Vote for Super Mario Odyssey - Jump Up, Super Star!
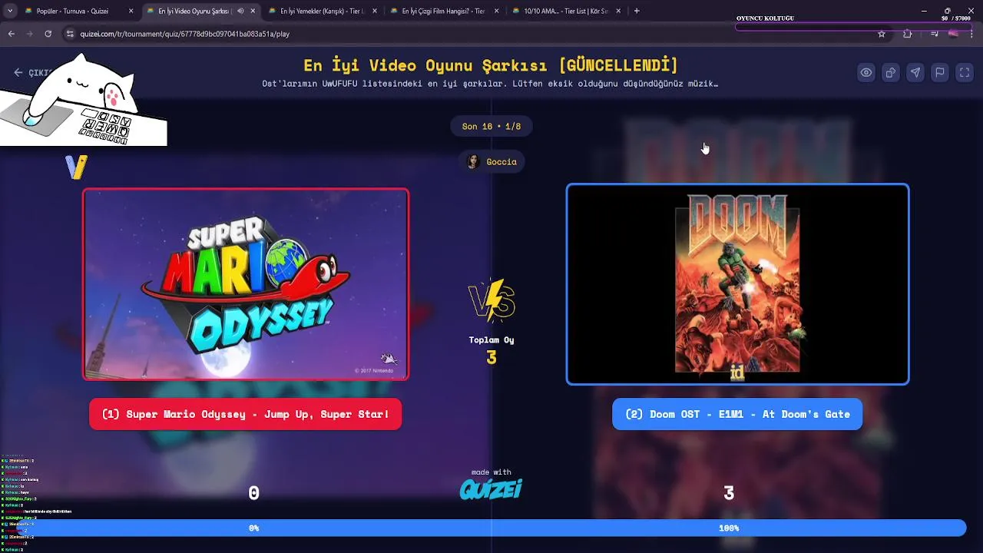This screenshot has width=983, height=553. point(245,414)
